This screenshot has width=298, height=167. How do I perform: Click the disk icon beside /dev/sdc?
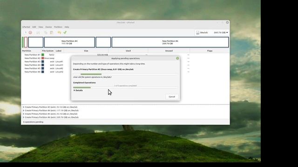tap(197, 32)
